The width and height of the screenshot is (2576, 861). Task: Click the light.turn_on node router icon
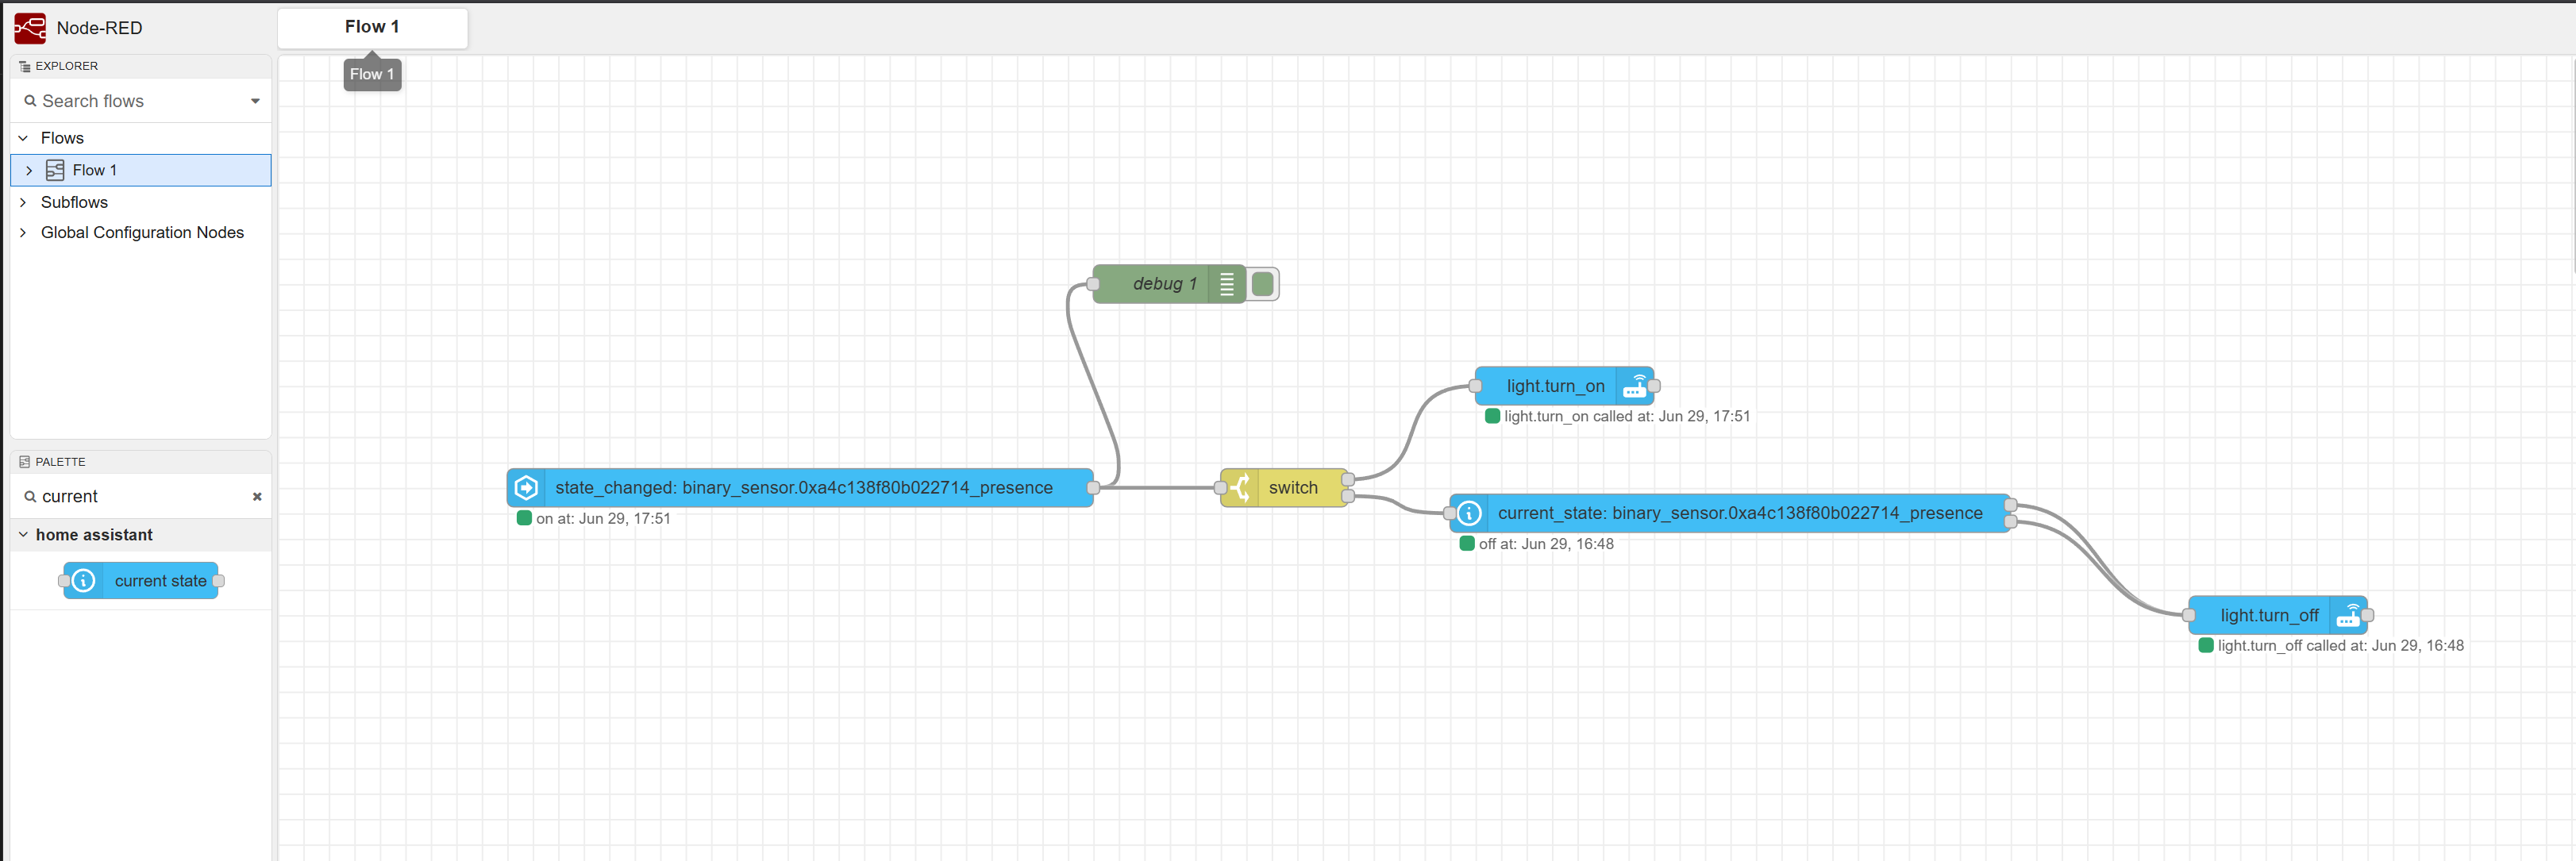[x=1635, y=386]
